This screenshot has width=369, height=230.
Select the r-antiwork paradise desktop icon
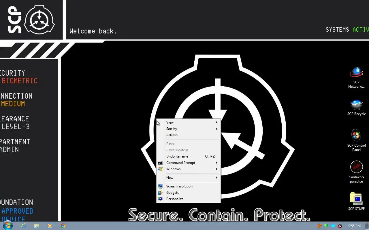tap(356, 172)
